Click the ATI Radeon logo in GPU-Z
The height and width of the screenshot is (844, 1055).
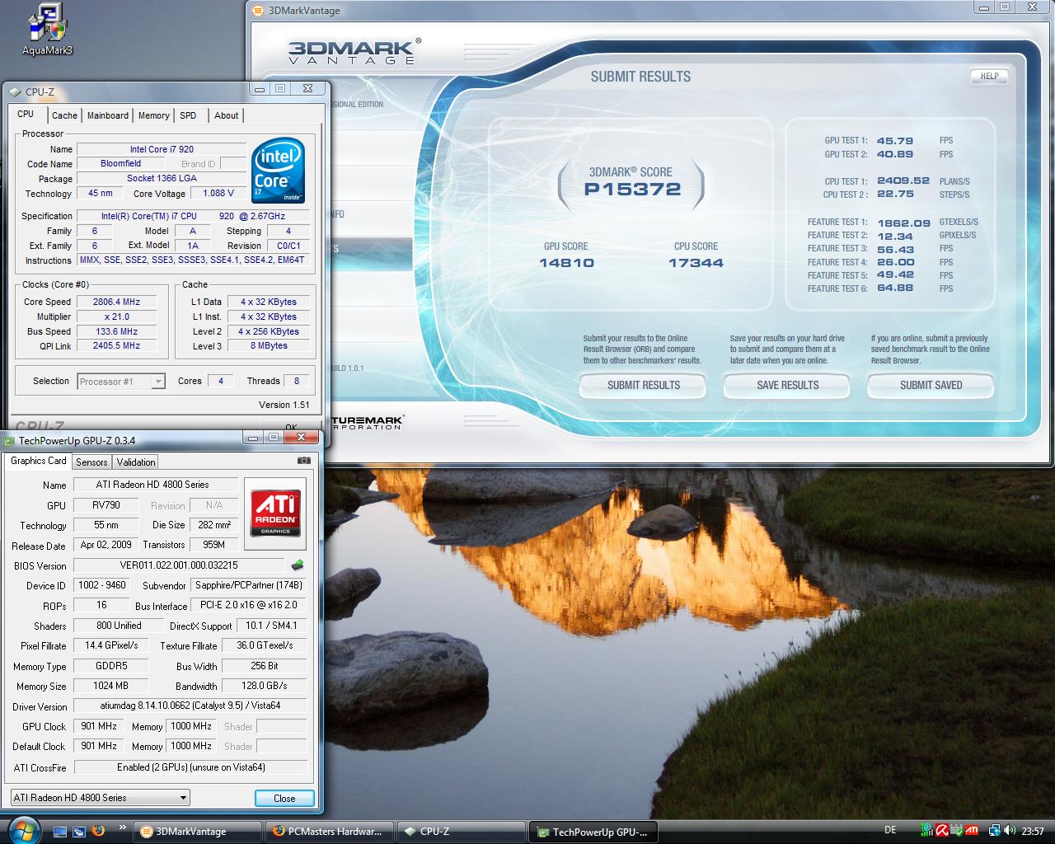tap(275, 513)
